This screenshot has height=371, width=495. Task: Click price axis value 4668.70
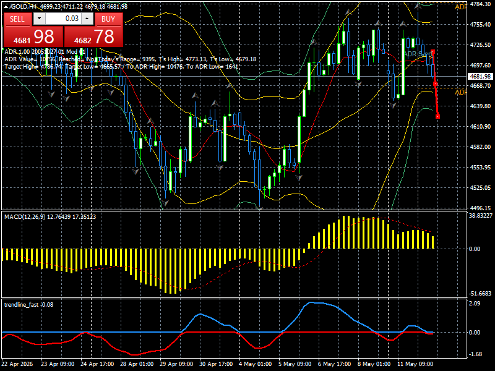tap(480, 85)
